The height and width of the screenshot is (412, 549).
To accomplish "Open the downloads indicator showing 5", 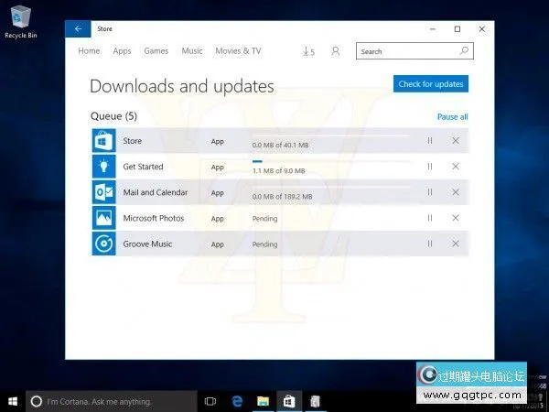I will click(x=308, y=52).
